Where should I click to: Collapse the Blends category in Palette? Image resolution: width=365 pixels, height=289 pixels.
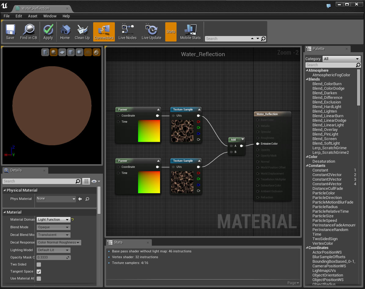tap(307, 79)
